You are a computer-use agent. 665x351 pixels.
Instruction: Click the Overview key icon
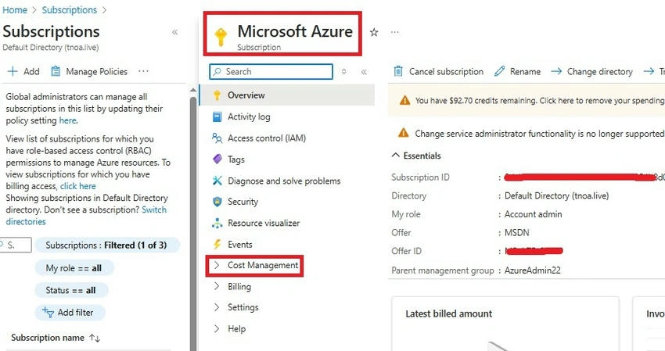coord(217,95)
